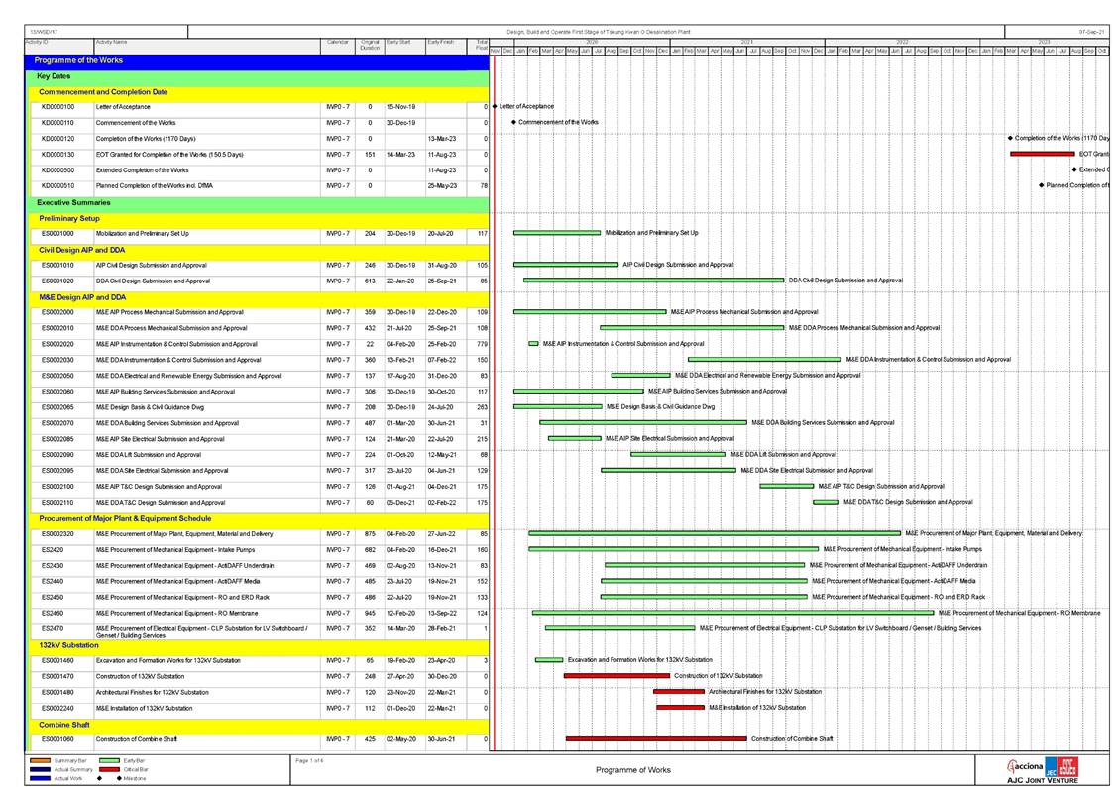Click the Planned Completion of Works milestone diamond
Viewport: 1113px width, 787px height.
tap(1041, 185)
